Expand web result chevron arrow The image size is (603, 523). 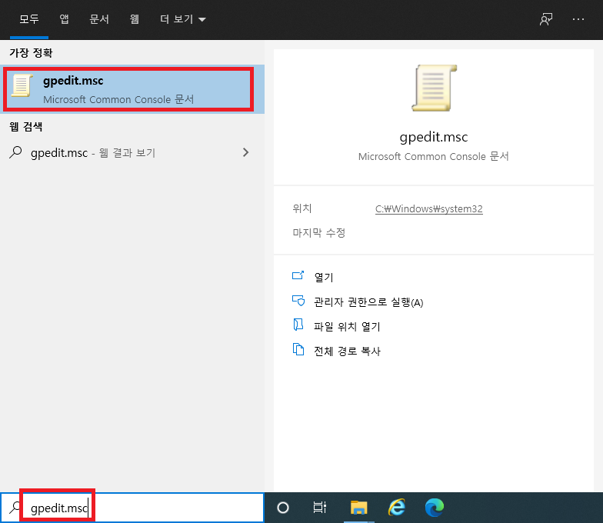click(246, 152)
